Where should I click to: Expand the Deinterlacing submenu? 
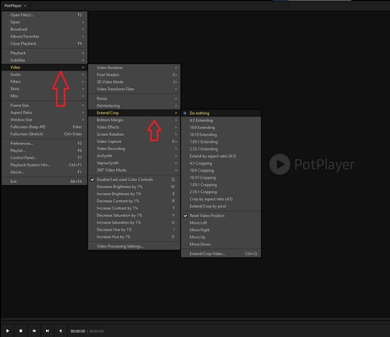pos(134,106)
